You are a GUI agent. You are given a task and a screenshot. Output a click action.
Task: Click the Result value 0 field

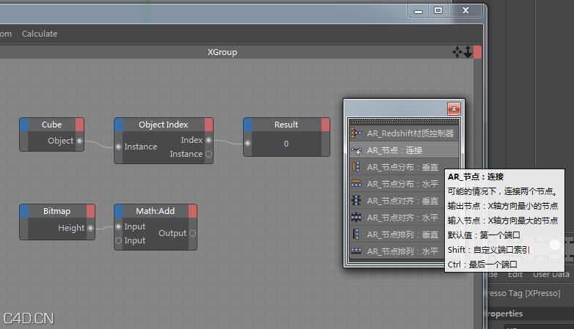pos(286,144)
